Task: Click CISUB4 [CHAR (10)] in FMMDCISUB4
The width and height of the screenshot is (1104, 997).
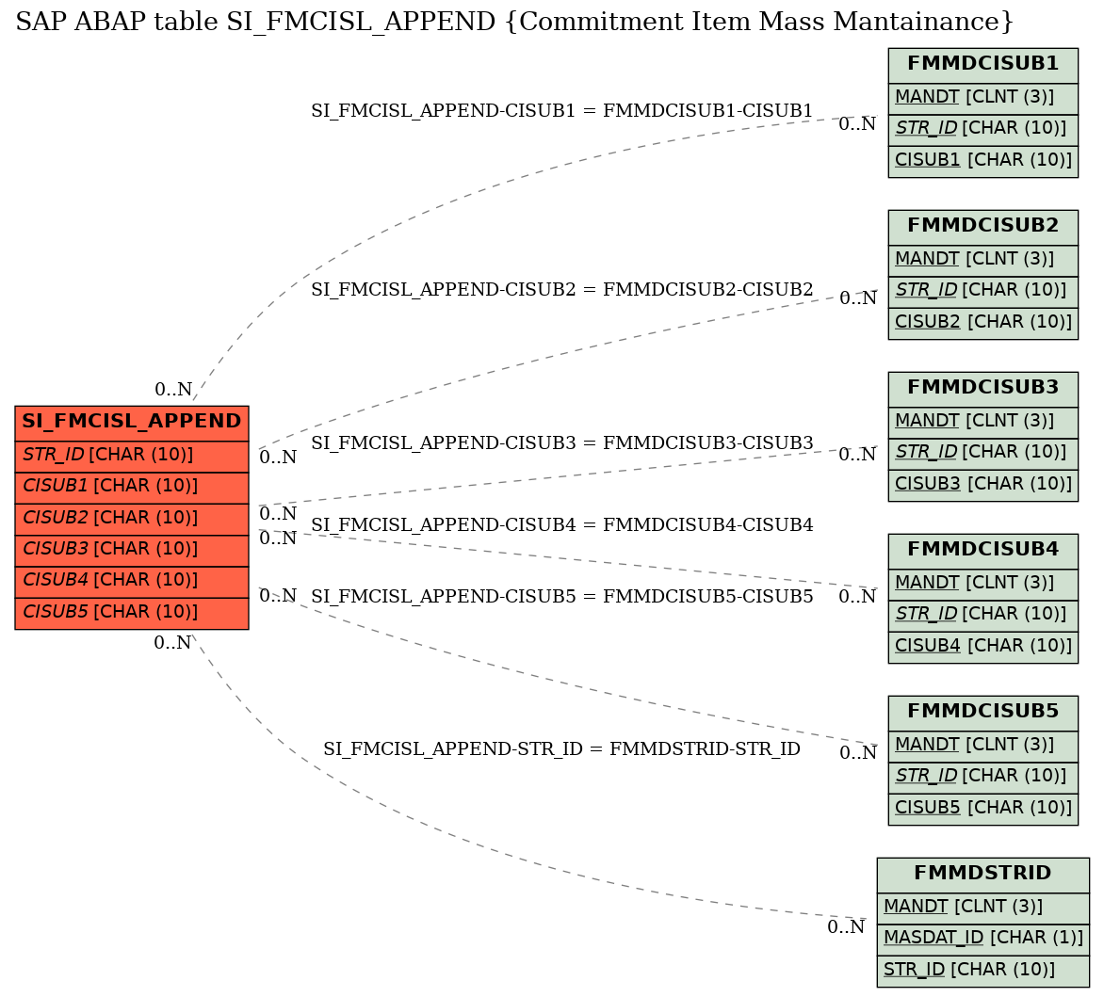Action: pyautogui.click(x=982, y=648)
